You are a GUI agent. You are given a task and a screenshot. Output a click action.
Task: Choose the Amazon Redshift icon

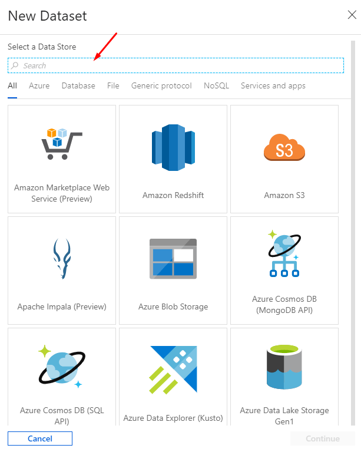pos(173,147)
